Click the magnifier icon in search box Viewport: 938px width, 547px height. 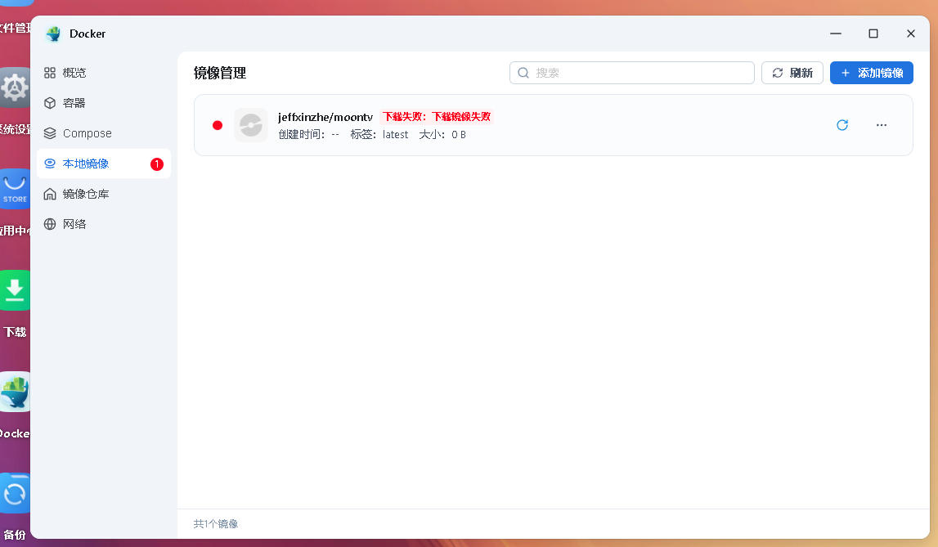pyautogui.click(x=523, y=73)
